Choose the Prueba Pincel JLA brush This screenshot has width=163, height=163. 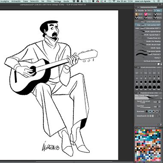coord(148,38)
